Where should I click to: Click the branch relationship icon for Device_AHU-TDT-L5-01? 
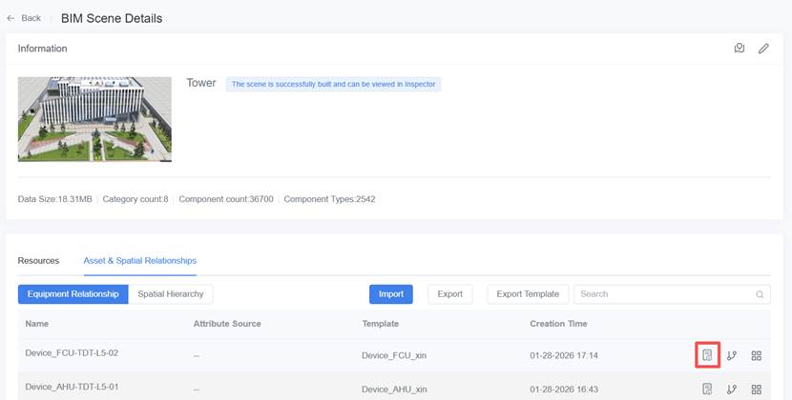pyautogui.click(x=732, y=389)
